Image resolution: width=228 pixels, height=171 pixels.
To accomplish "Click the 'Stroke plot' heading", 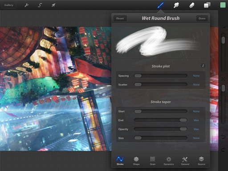I will coord(161,66).
